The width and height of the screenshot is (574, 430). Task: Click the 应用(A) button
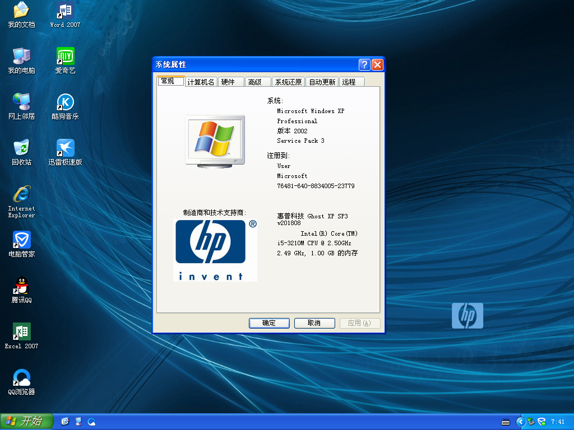360,323
